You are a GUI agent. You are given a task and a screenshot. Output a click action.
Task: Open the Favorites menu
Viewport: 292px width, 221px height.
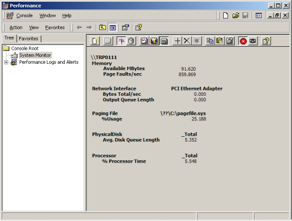(x=55, y=27)
